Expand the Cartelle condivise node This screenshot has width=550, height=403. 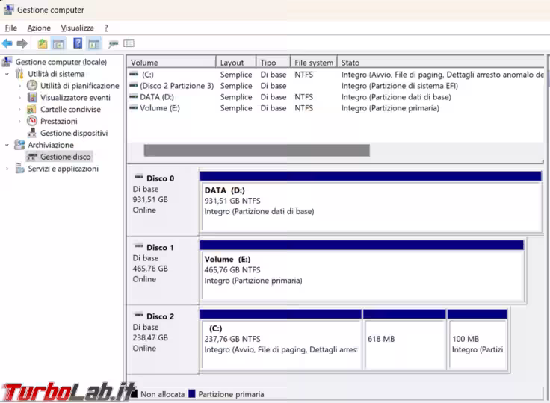point(19,110)
